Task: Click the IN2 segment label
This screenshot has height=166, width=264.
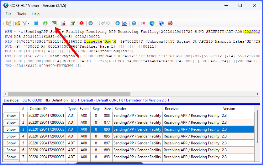Action: pos(8,66)
